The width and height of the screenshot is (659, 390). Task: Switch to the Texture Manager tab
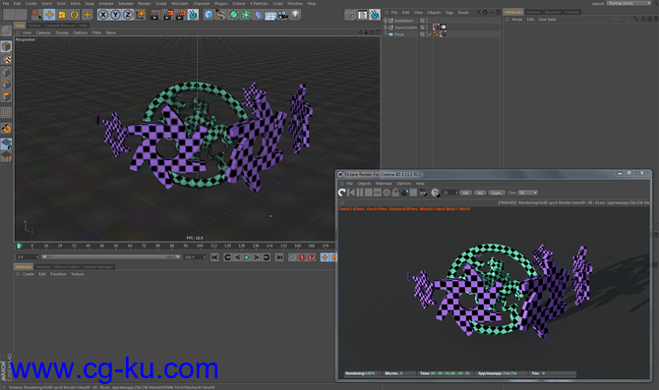pyautogui.click(x=98, y=267)
